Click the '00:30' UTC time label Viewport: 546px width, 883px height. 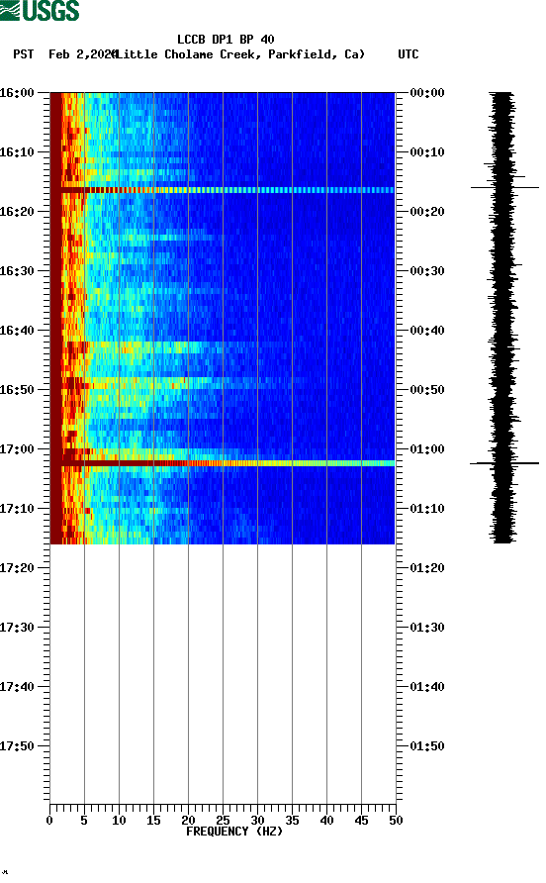coord(427,271)
